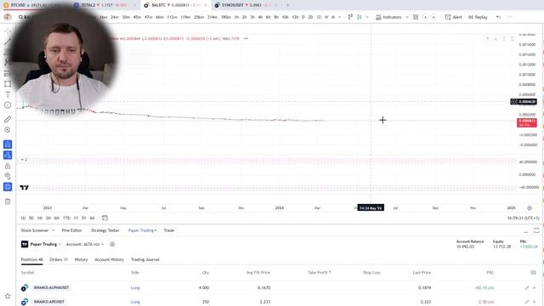Open the Indicators dialog

pos(388,17)
